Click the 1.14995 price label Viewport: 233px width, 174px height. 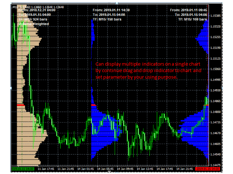tap(216, 80)
